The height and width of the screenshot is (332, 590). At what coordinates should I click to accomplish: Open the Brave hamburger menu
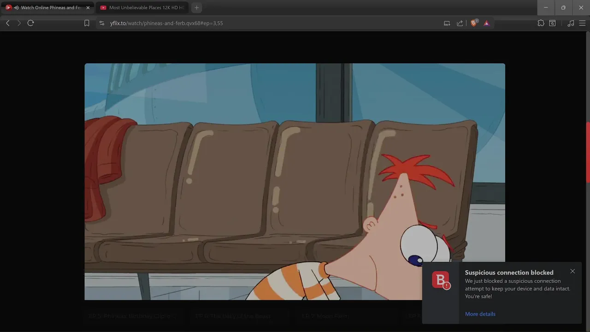582,23
